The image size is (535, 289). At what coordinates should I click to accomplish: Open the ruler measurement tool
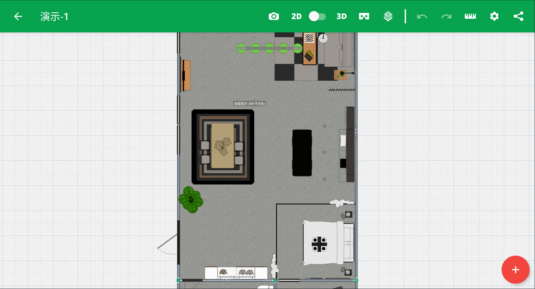(470, 16)
